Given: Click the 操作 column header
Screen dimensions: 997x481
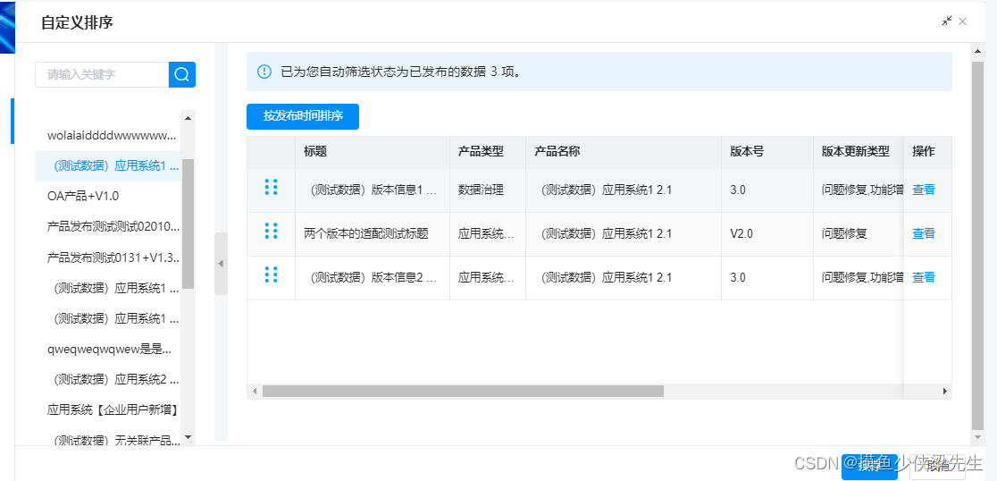Looking at the screenshot, I should click(x=927, y=151).
